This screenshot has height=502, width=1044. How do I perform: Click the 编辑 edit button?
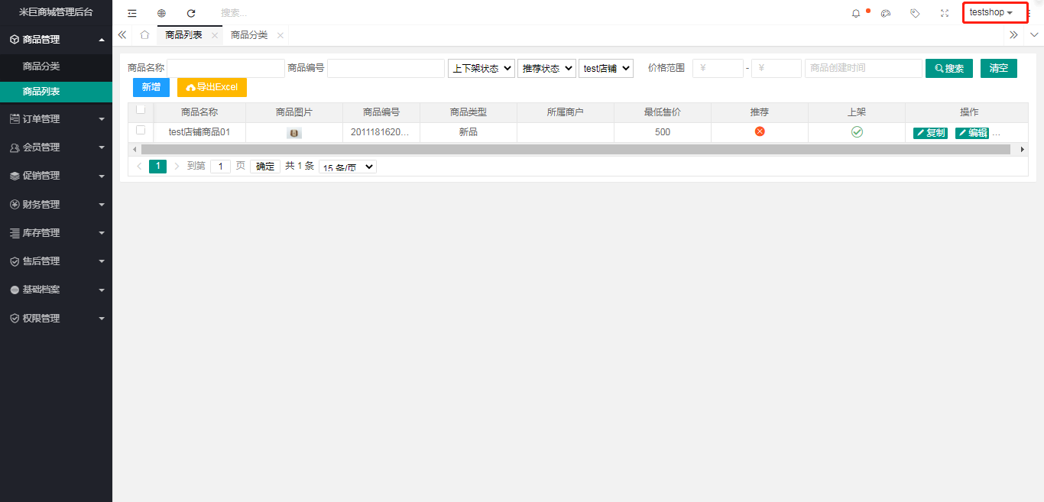972,133
